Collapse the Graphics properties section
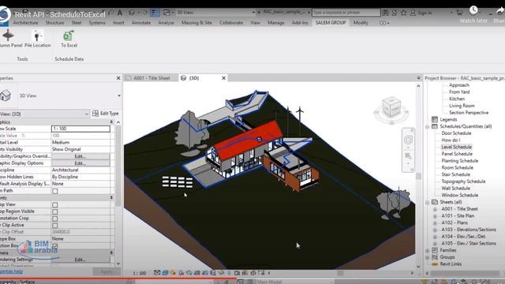The width and height of the screenshot is (505, 284). click(111, 122)
